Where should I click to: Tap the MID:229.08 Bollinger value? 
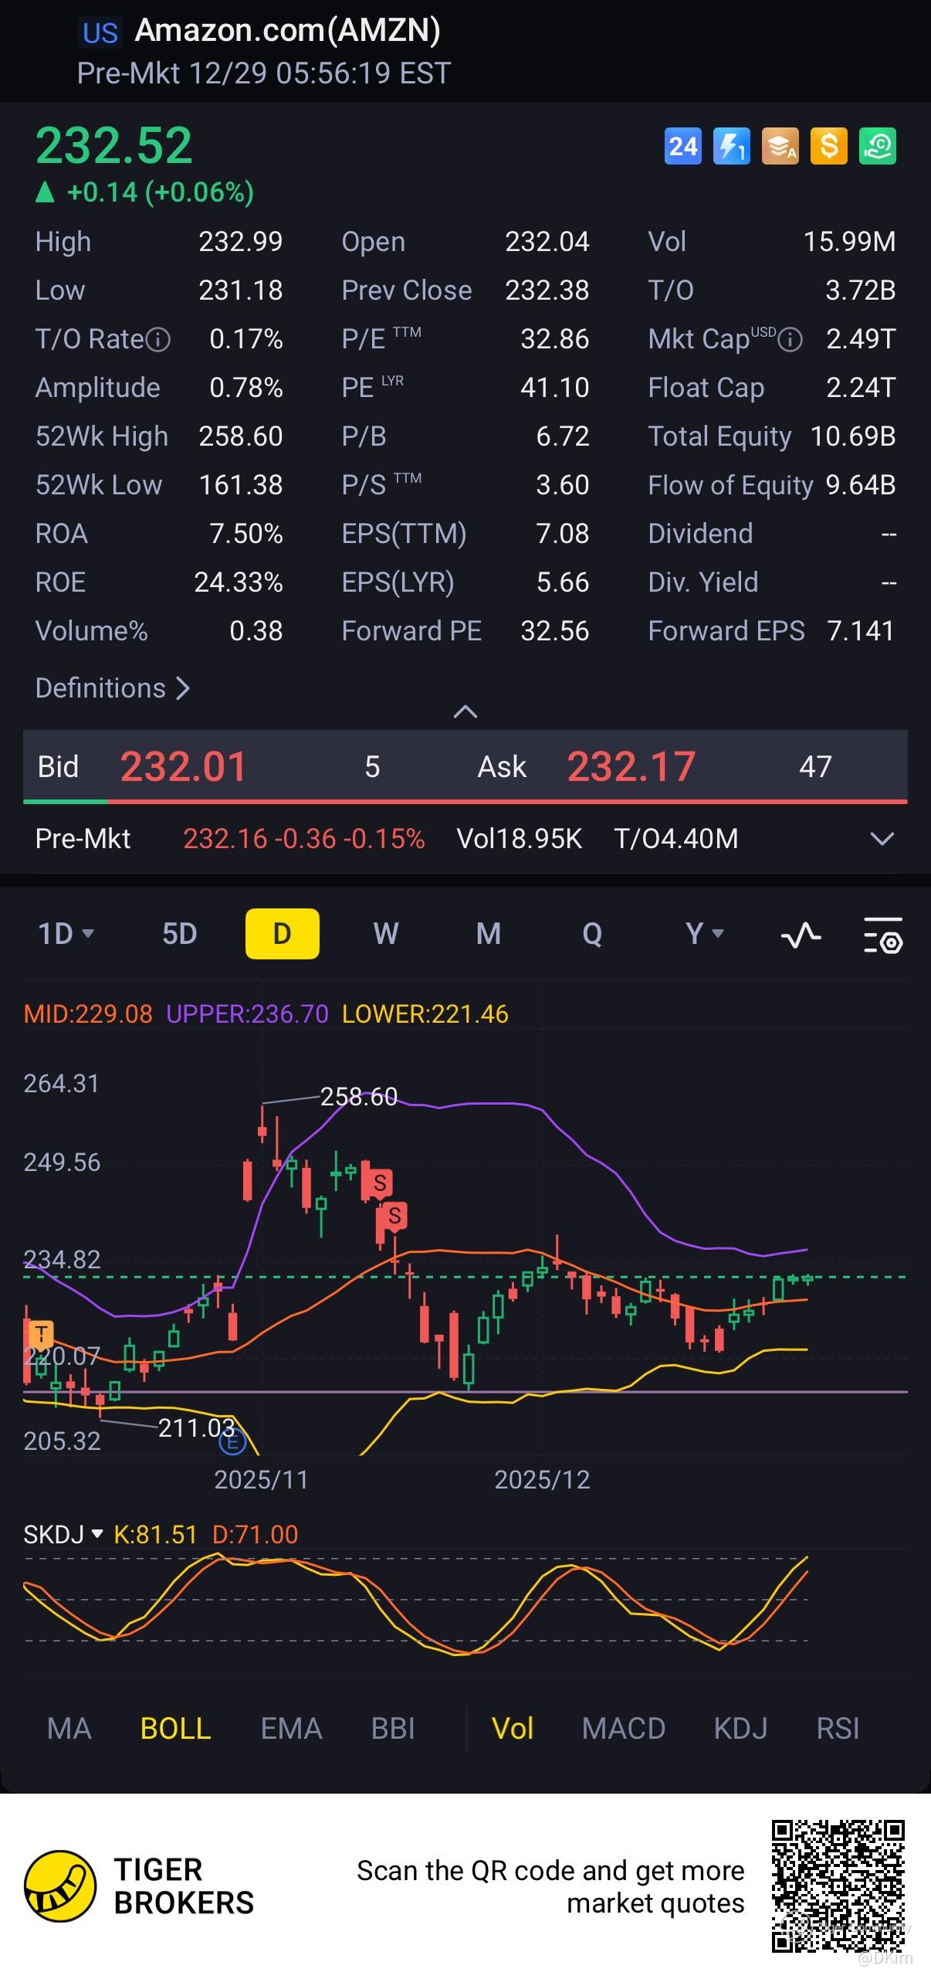tap(88, 1014)
